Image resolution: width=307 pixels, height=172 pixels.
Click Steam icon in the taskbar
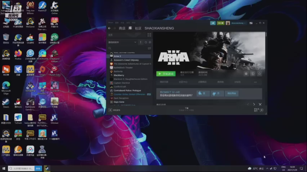47,169
